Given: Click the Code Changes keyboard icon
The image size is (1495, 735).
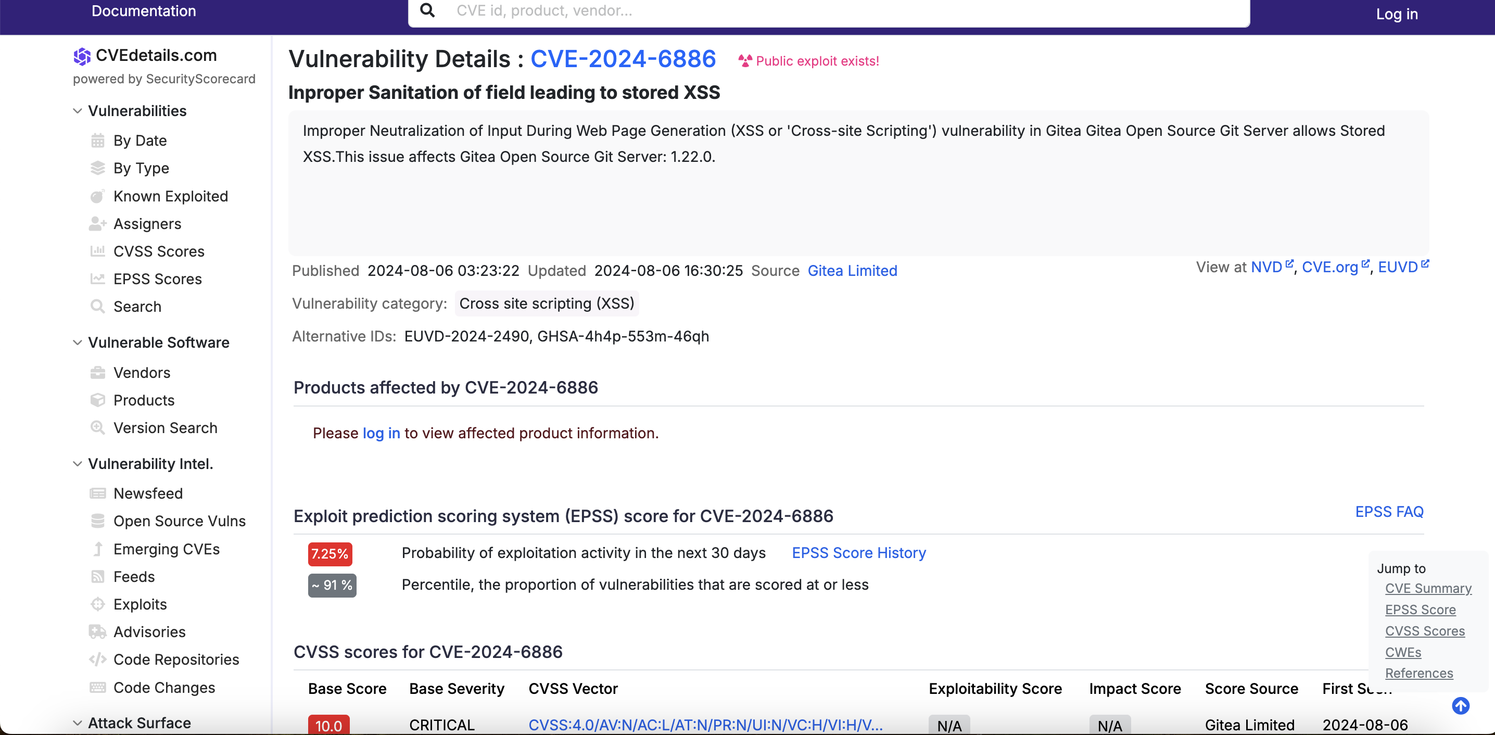Looking at the screenshot, I should [97, 688].
